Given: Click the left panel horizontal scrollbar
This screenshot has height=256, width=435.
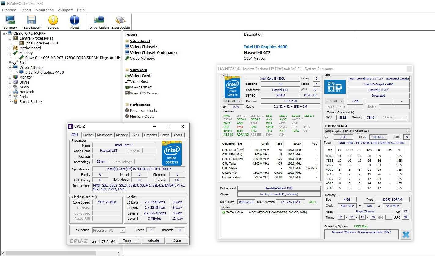Looking at the screenshot, I should coord(51,253).
